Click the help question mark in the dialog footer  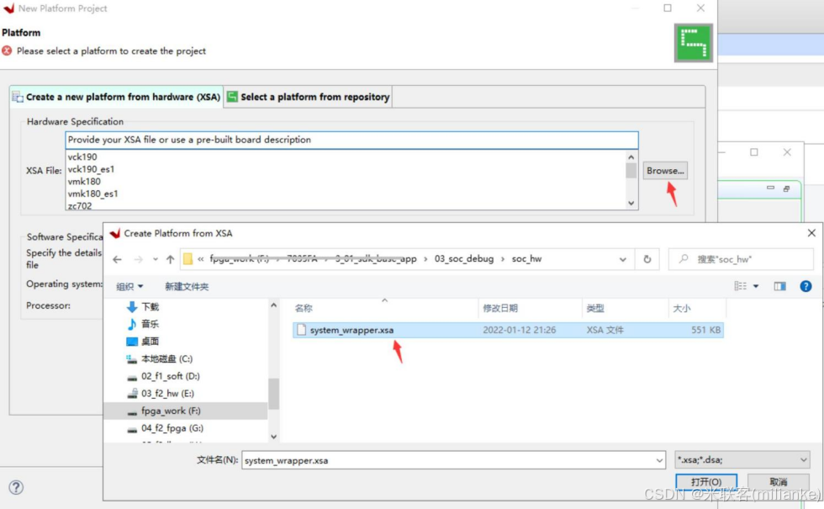pos(16,486)
